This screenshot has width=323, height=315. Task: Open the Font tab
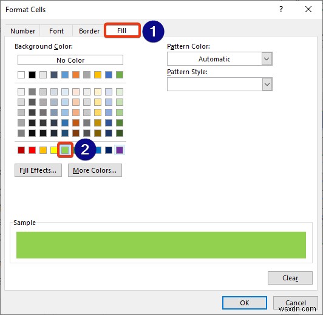click(56, 31)
